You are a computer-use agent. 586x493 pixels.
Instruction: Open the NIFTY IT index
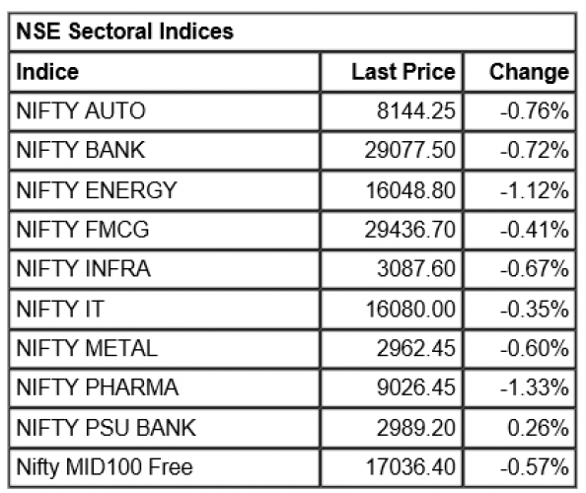[x=60, y=309]
